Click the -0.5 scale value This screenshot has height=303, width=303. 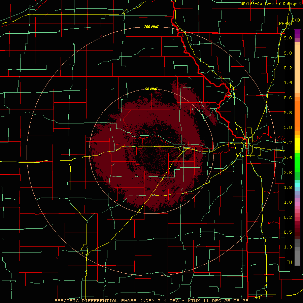[287, 232]
